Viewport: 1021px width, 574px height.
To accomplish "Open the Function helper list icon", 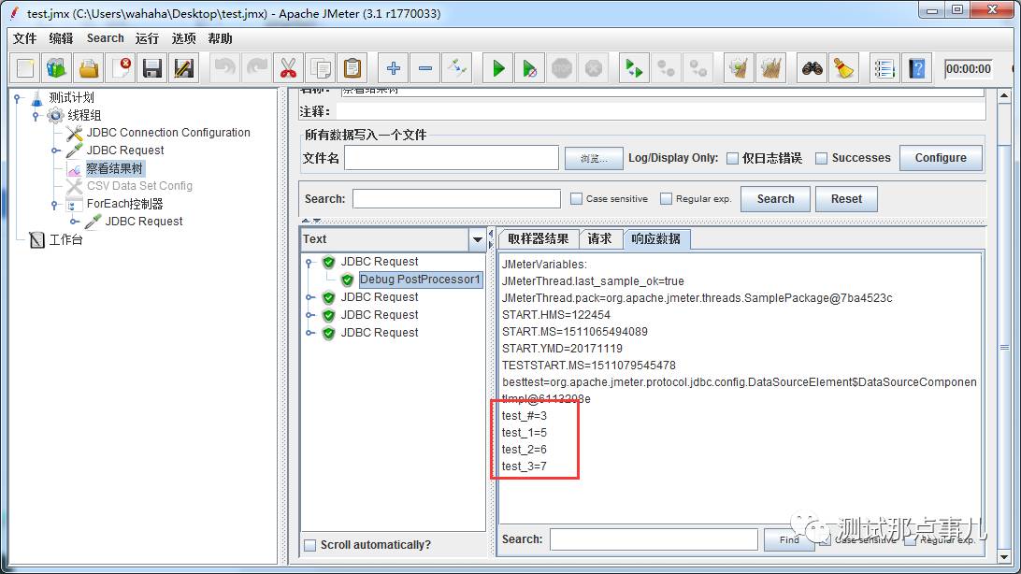I will pos(884,68).
